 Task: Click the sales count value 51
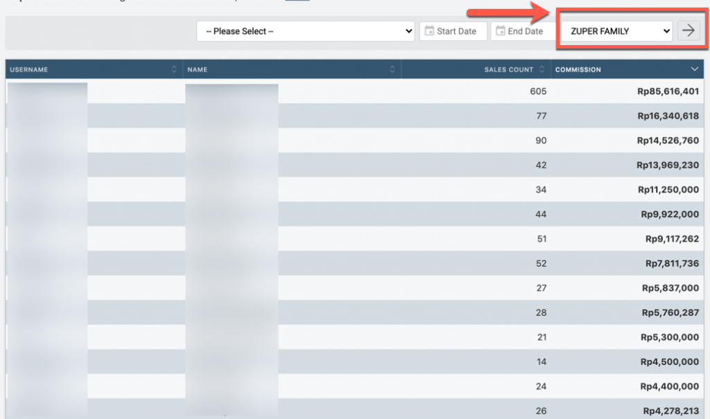[541, 239]
